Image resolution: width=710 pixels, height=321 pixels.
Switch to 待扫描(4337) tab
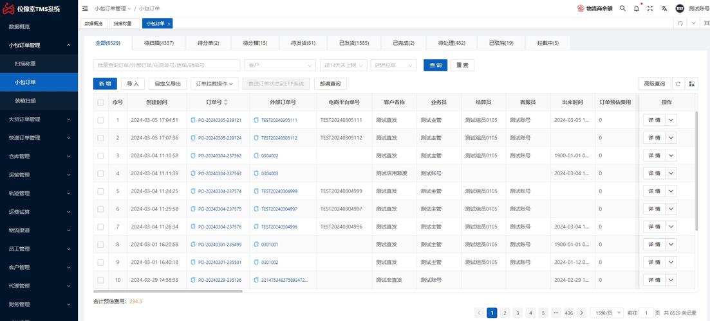158,44
